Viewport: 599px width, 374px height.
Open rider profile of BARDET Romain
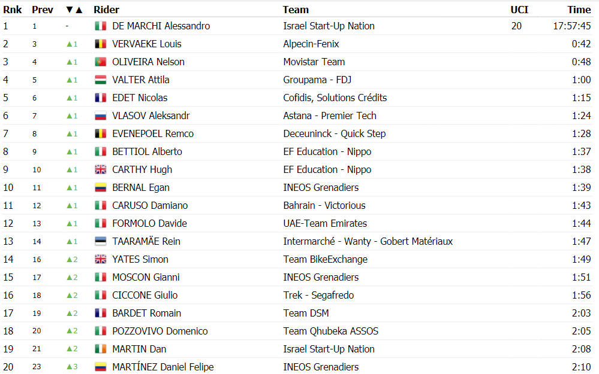(x=147, y=313)
